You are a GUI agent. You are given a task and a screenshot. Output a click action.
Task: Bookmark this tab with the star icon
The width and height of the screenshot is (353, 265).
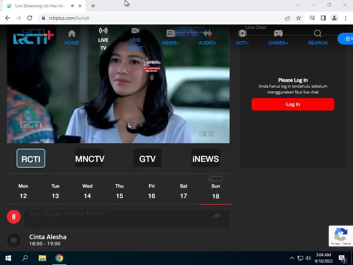tap(299, 18)
